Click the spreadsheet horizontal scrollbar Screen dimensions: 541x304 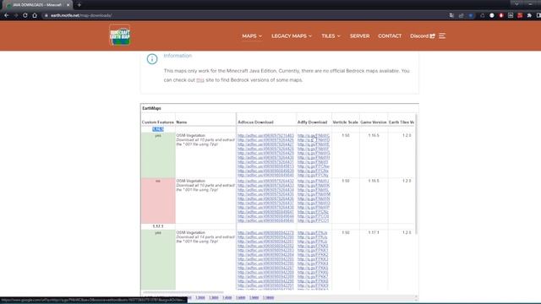[x=183, y=293]
